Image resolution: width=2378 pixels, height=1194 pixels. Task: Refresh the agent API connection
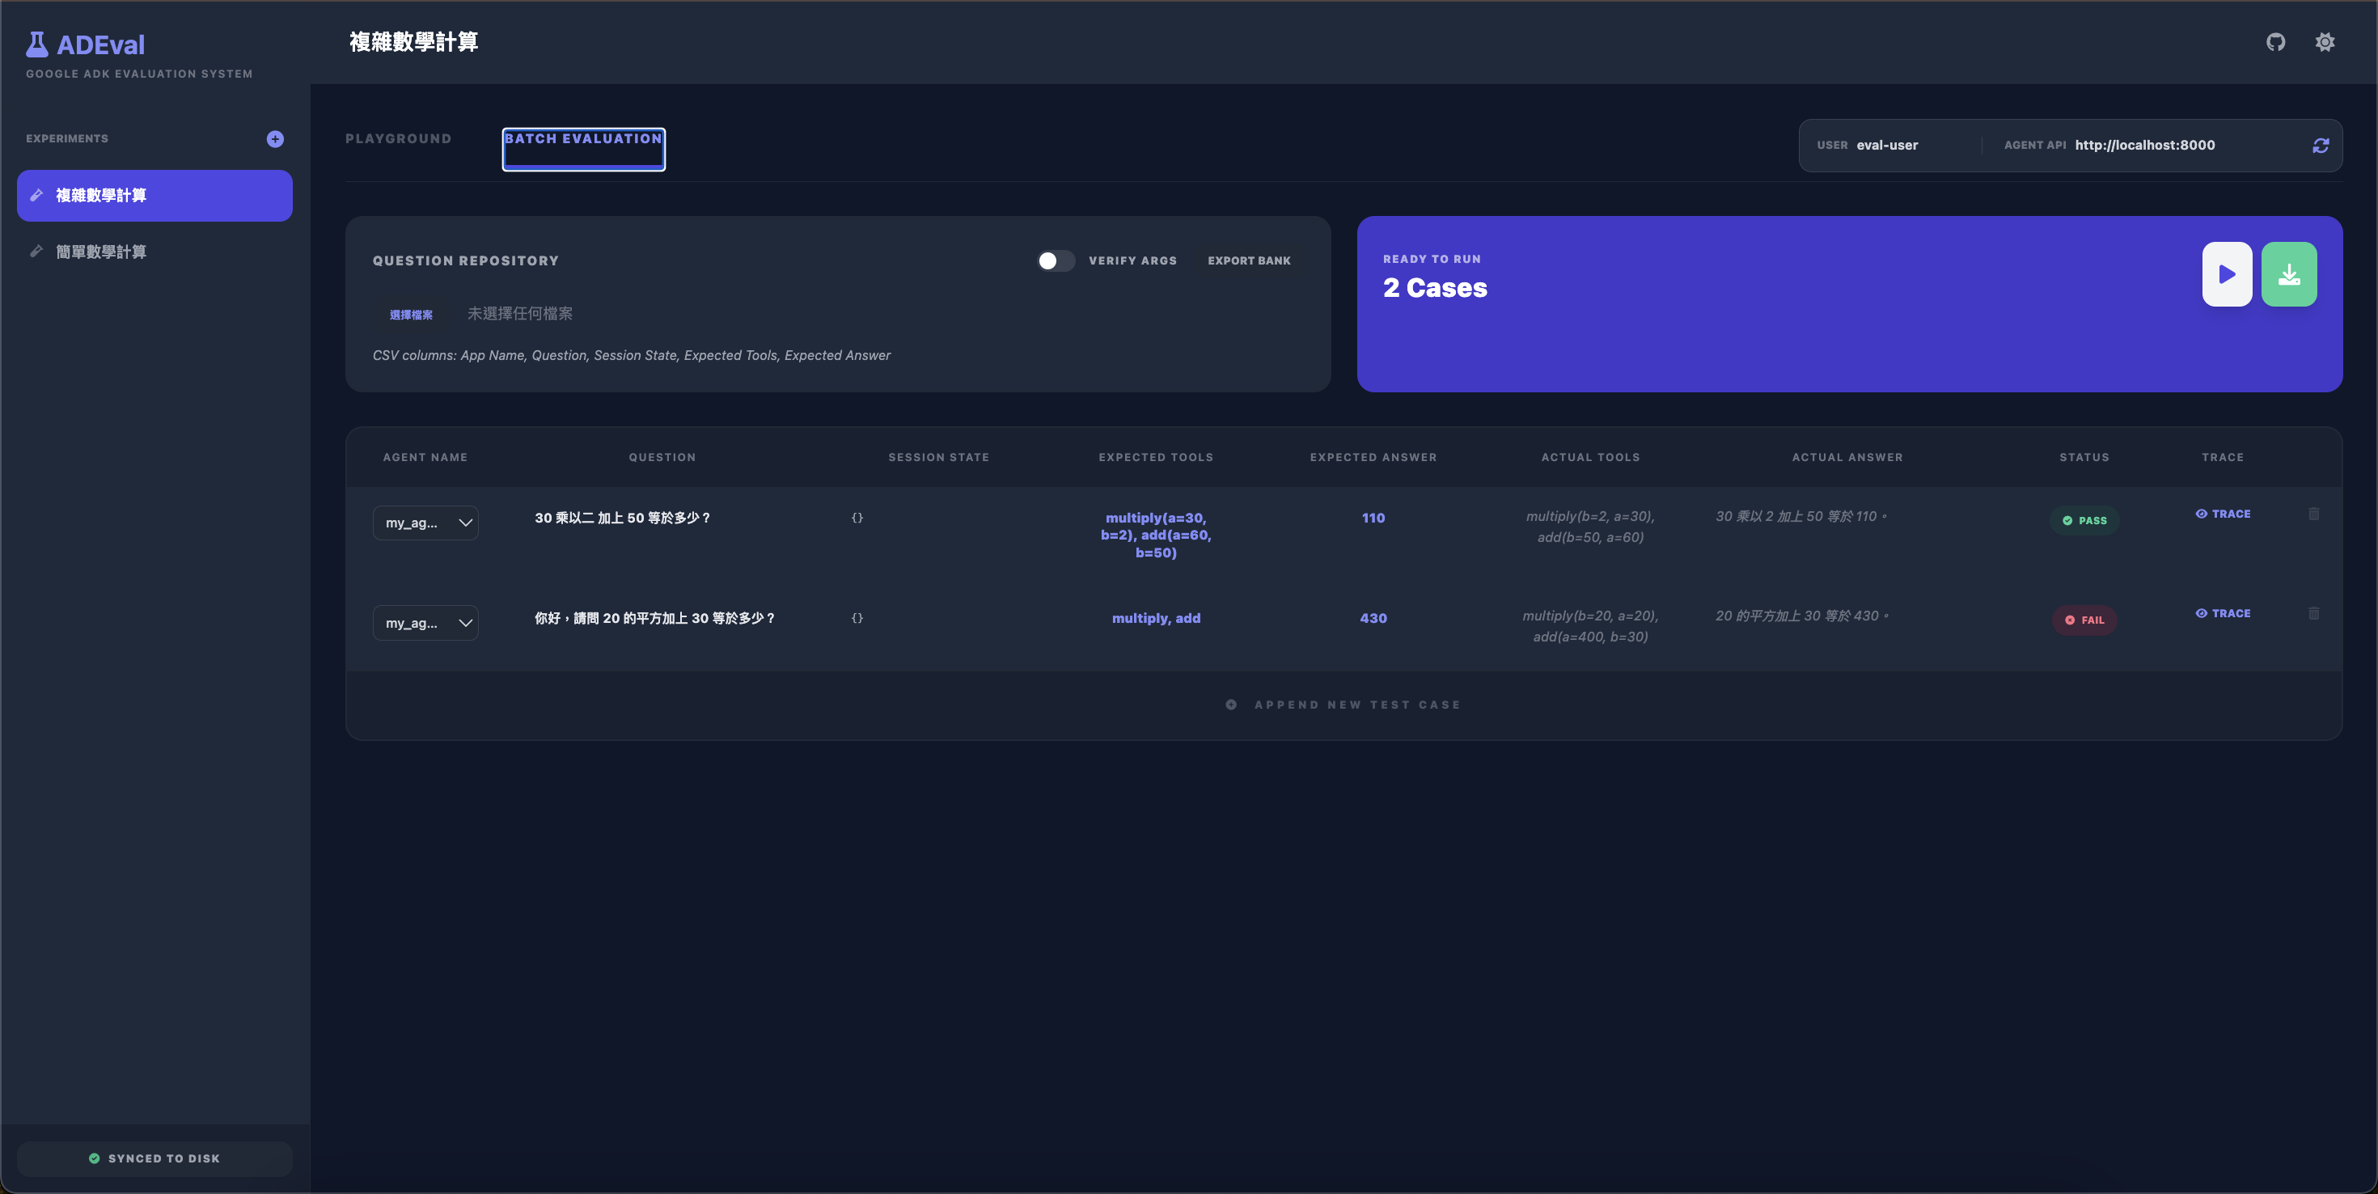click(2320, 145)
